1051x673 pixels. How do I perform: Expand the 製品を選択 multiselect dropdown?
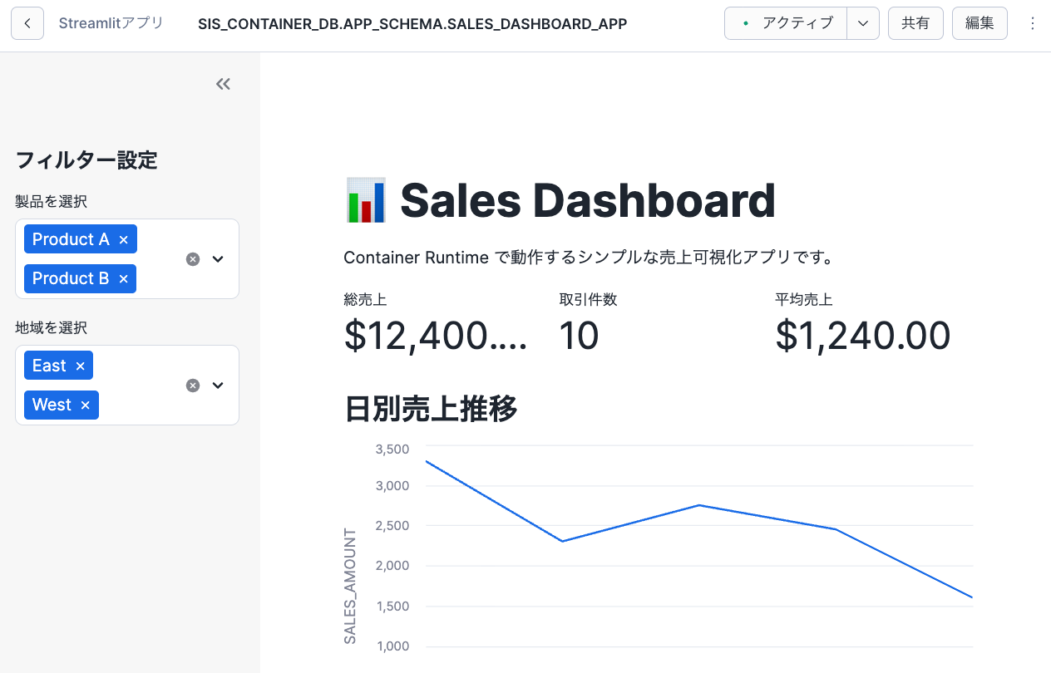218,258
